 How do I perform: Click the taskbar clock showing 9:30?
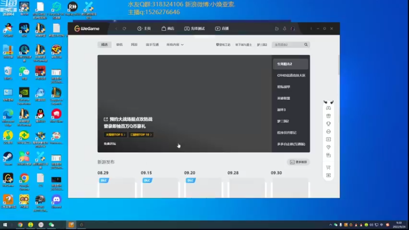pyautogui.click(x=399, y=225)
